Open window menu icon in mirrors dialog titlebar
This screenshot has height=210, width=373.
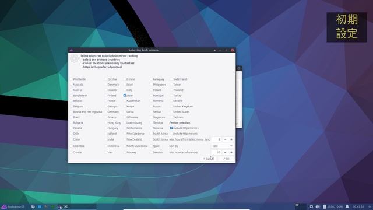click(x=71, y=50)
